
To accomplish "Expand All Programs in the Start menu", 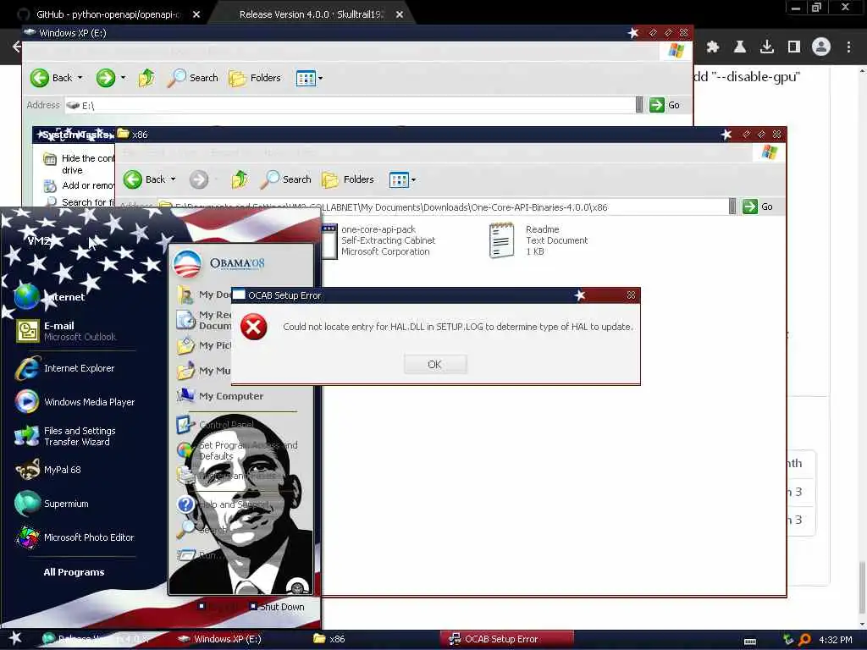I will (75, 572).
